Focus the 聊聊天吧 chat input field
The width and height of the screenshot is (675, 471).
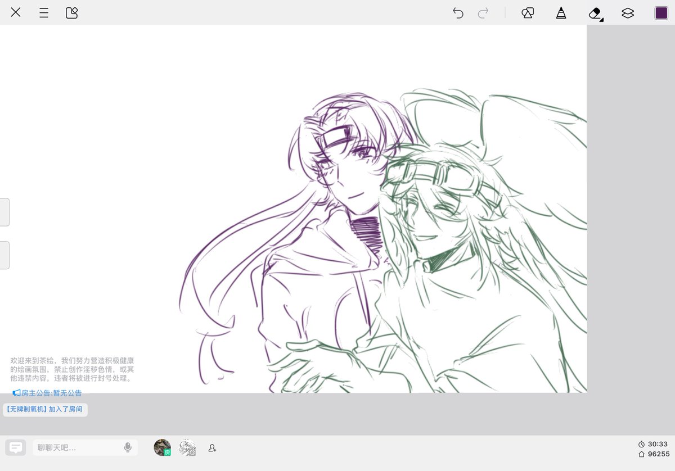(x=85, y=447)
